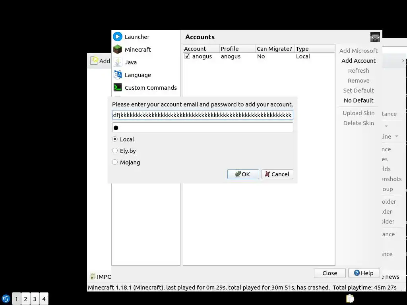407x305 pixels.
Task: Select the Minecraft grass block icon
Action: pyautogui.click(x=118, y=49)
